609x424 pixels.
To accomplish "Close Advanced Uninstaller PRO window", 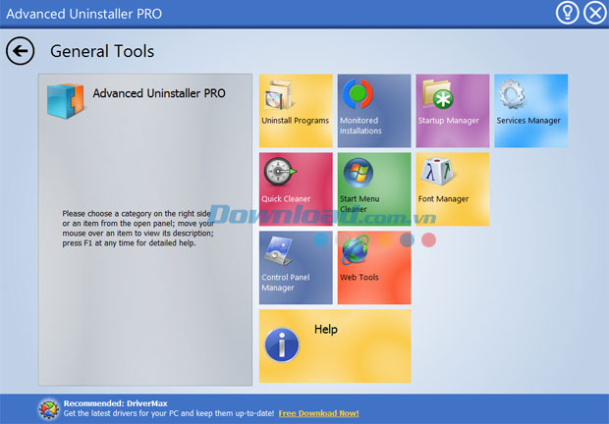I will [594, 13].
